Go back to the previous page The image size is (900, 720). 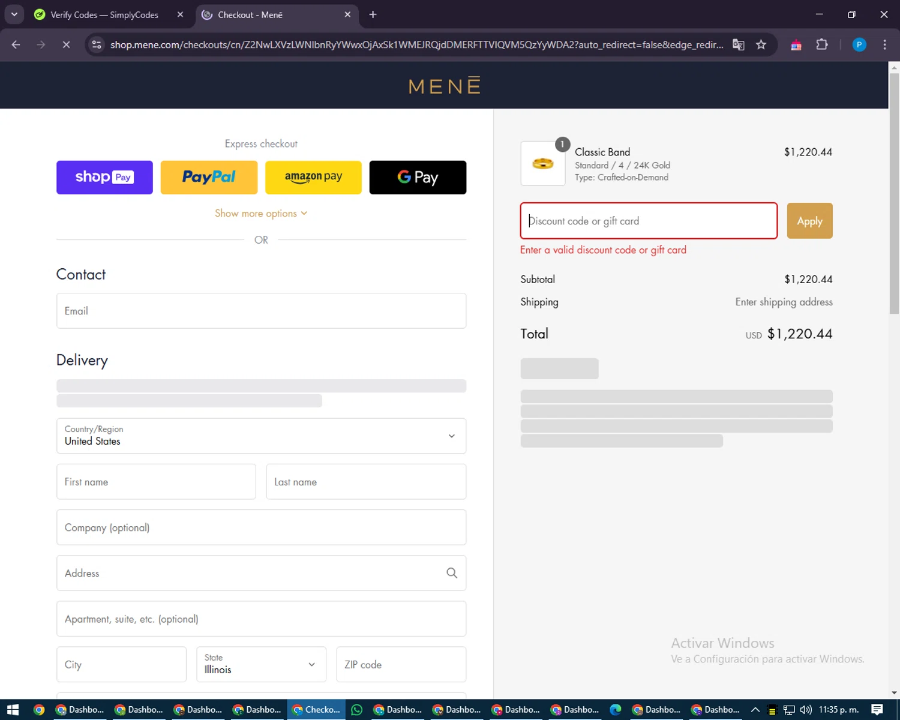point(16,44)
